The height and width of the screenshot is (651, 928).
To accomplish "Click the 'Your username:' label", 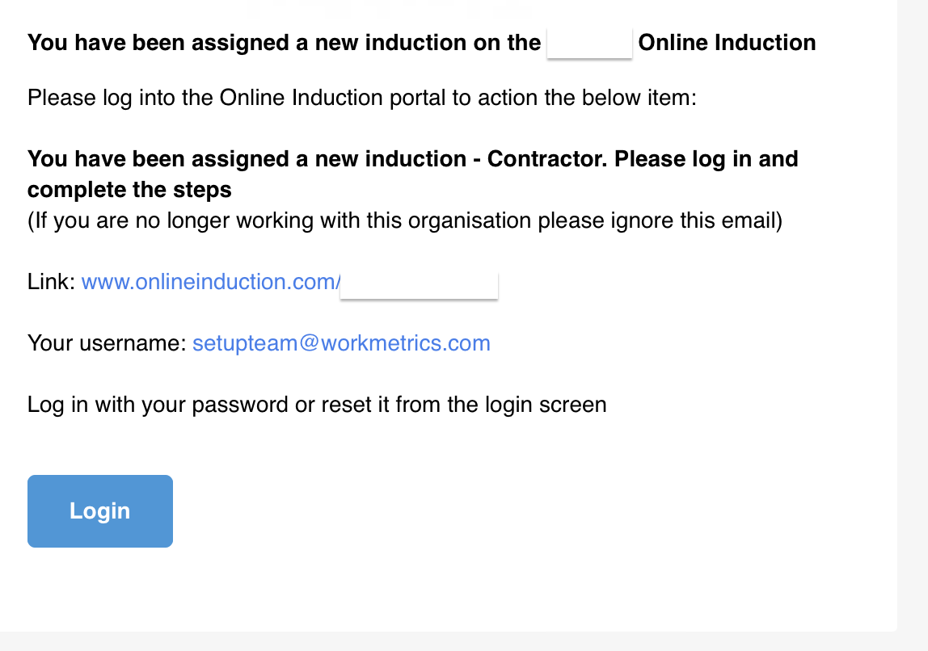I will coord(108,343).
